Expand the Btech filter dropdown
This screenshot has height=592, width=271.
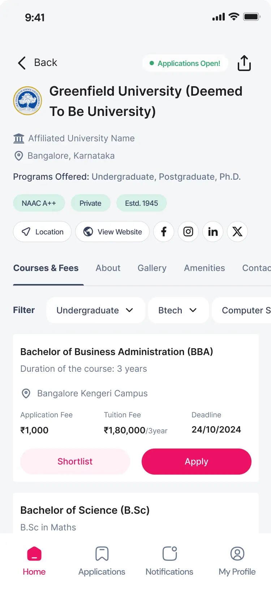tap(178, 310)
